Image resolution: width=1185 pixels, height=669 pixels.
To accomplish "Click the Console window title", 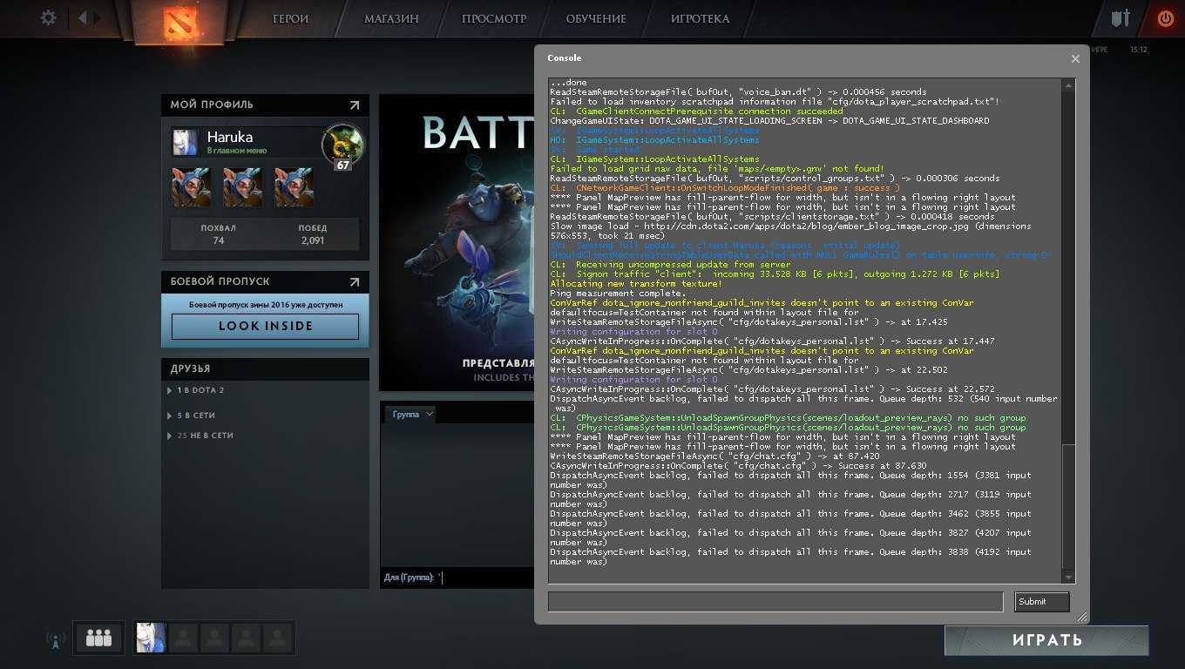I will click(564, 58).
